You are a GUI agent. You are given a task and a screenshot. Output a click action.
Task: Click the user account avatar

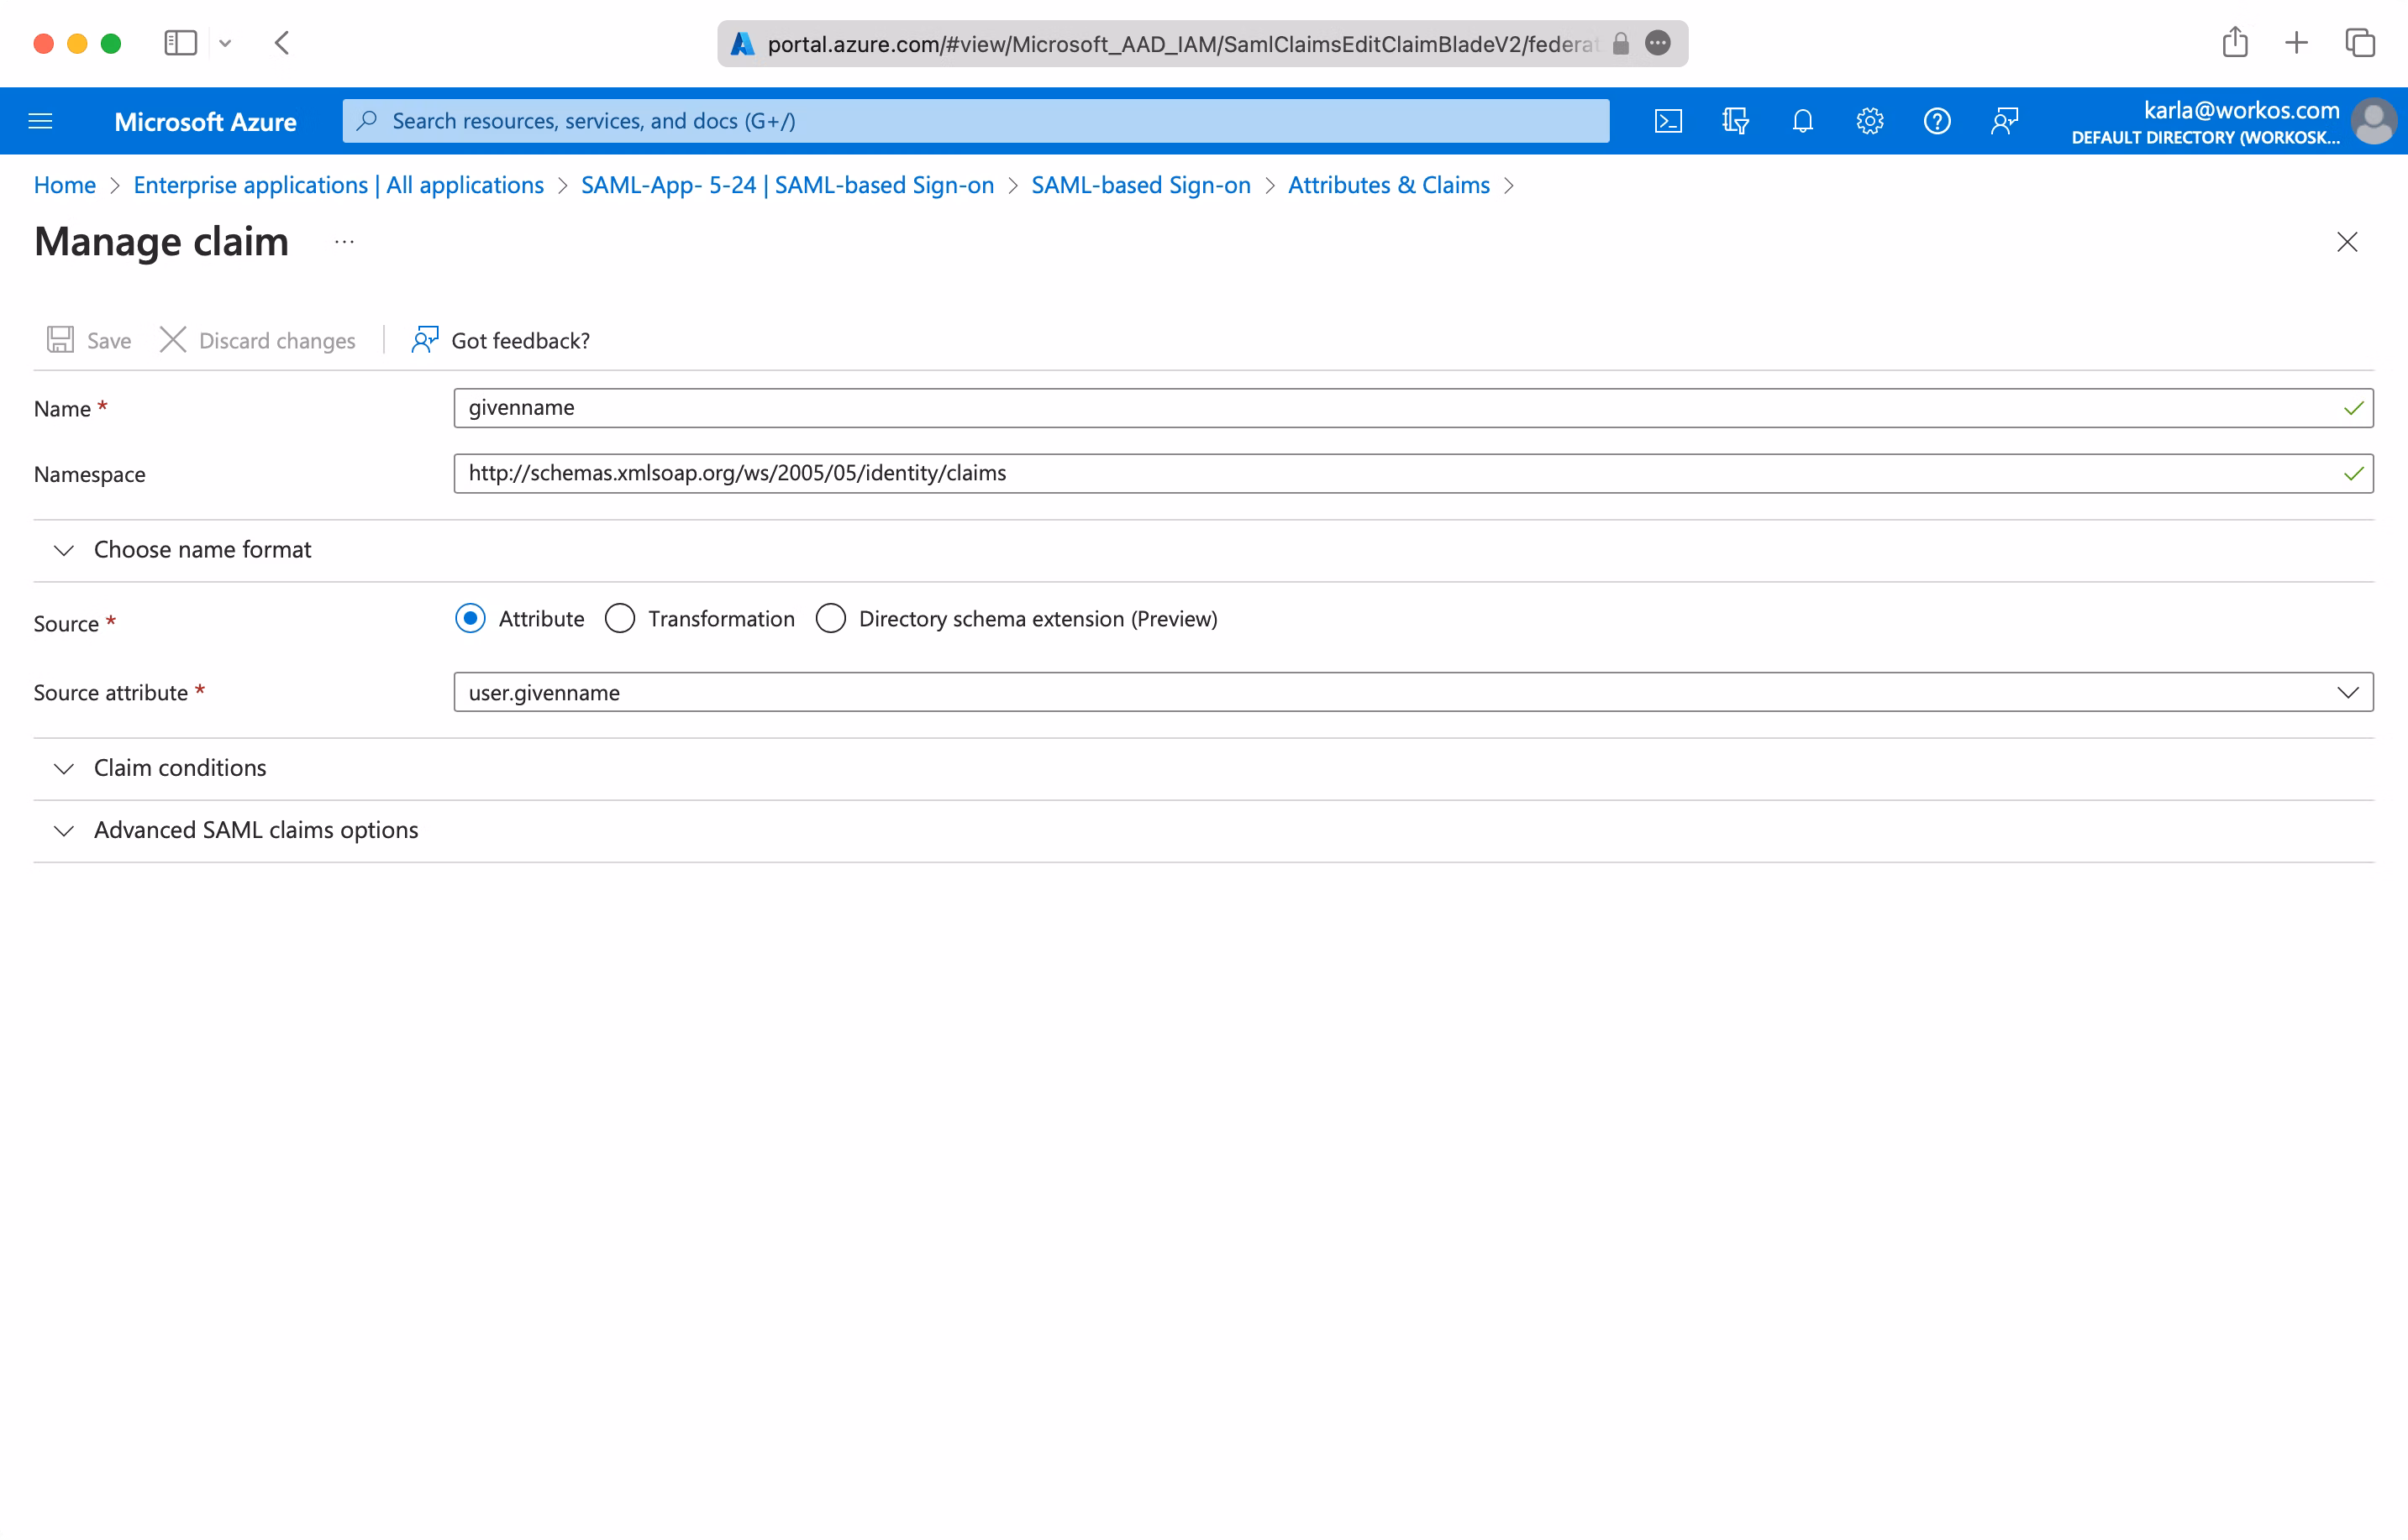coord(2372,121)
